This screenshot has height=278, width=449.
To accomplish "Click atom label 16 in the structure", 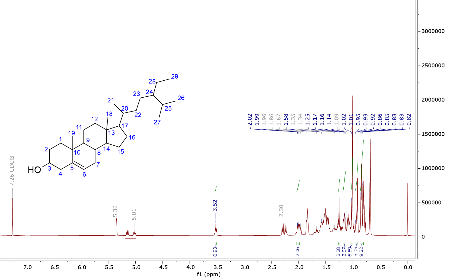I will pyautogui.click(x=132, y=137).
